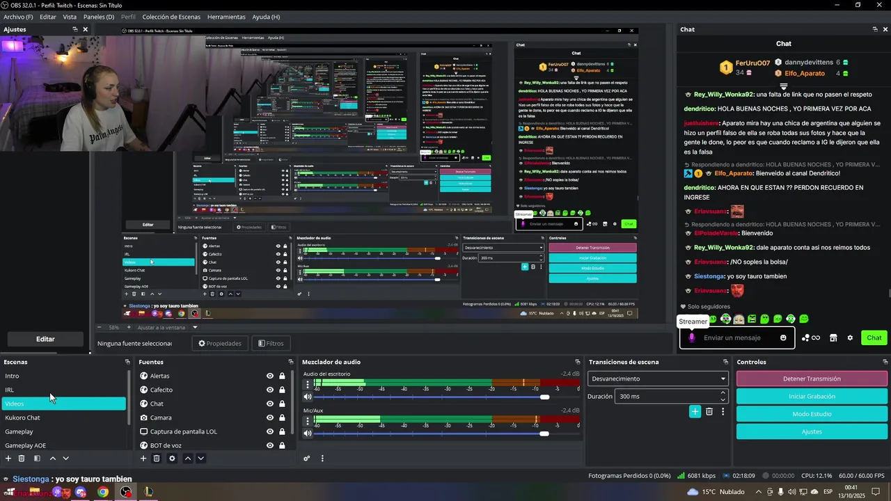The width and height of the screenshot is (891, 501).
Task: Open Ajustes in Controles panel
Action: click(x=812, y=431)
